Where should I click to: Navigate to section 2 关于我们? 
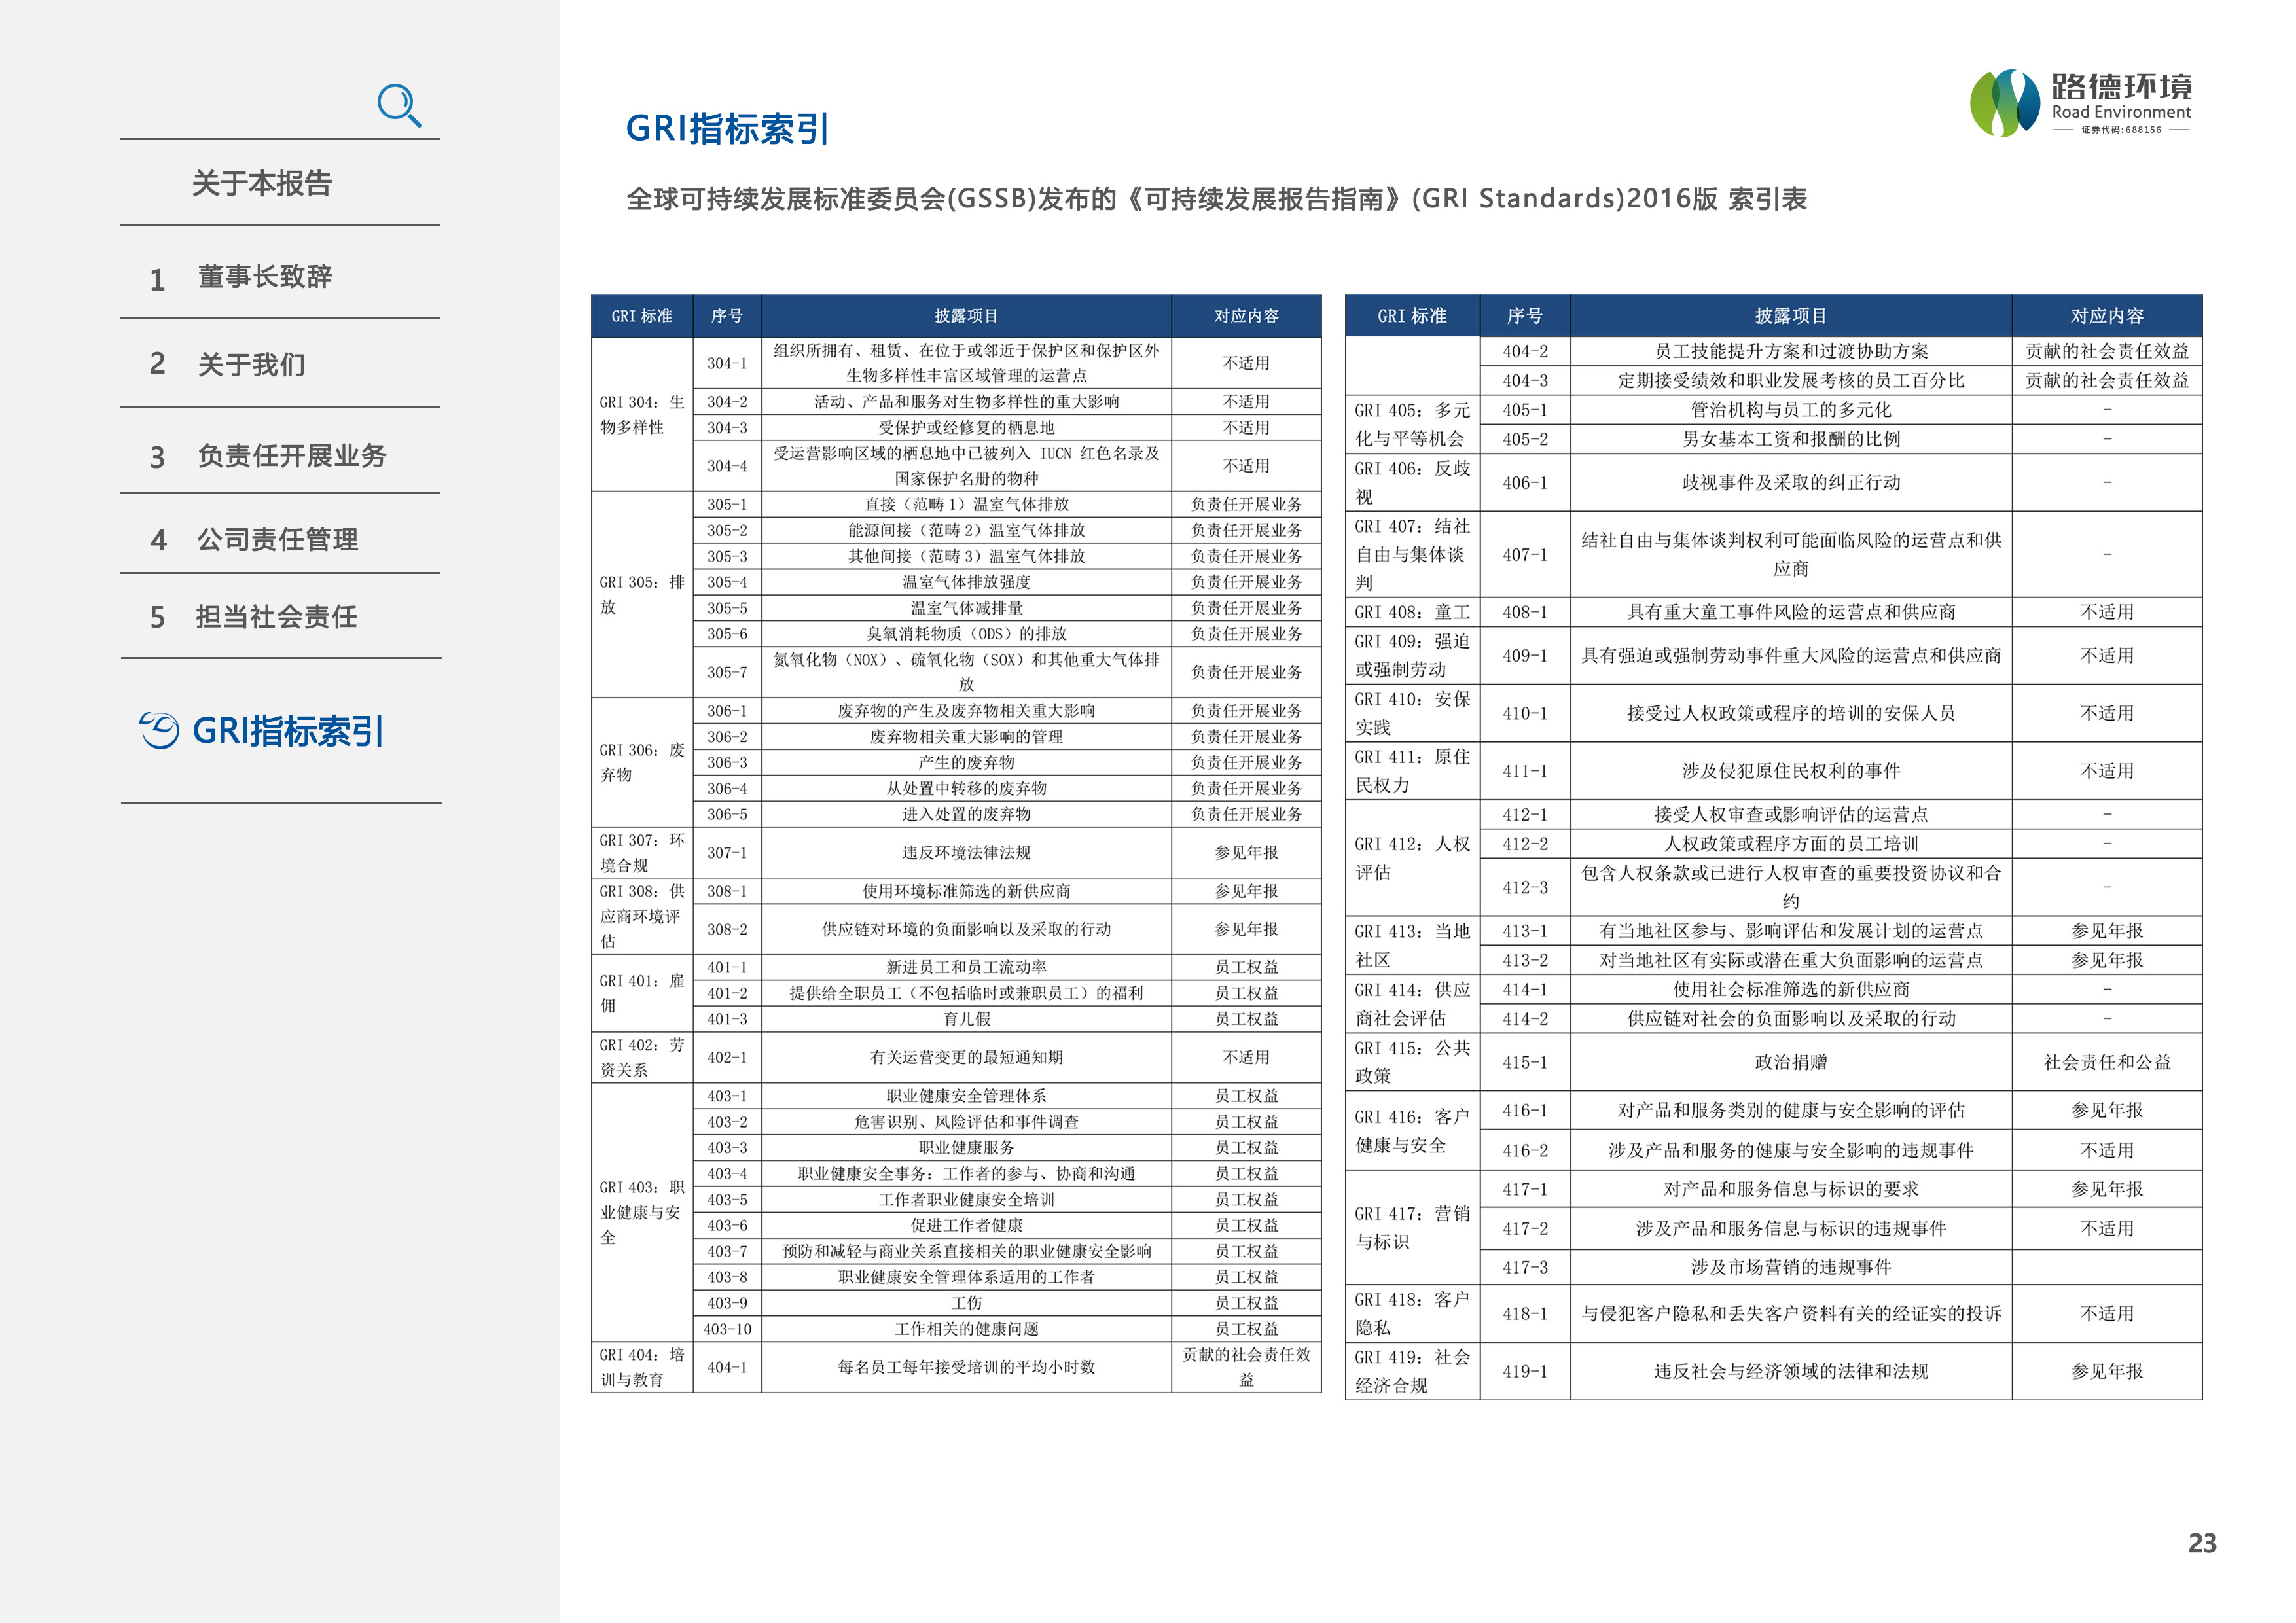pos(251,365)
